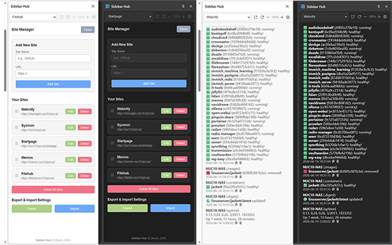The width and height of the screenshot is (392, 245).
Task: Delete the 12:00:02 uptime notification, light Webntfy panel
Action: tap(241, 223)
